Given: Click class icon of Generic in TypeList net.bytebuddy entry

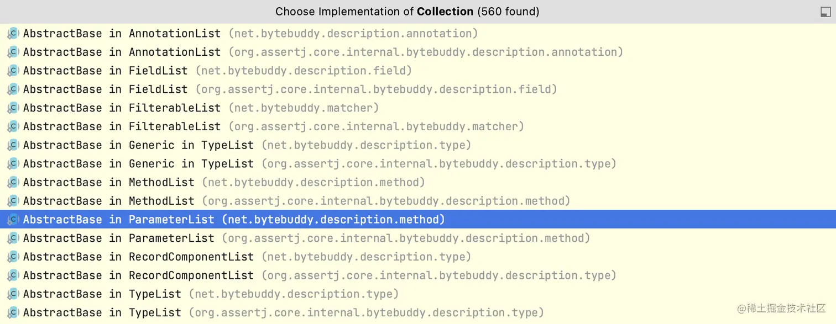Looking at the screenshot, I should 13,145.
